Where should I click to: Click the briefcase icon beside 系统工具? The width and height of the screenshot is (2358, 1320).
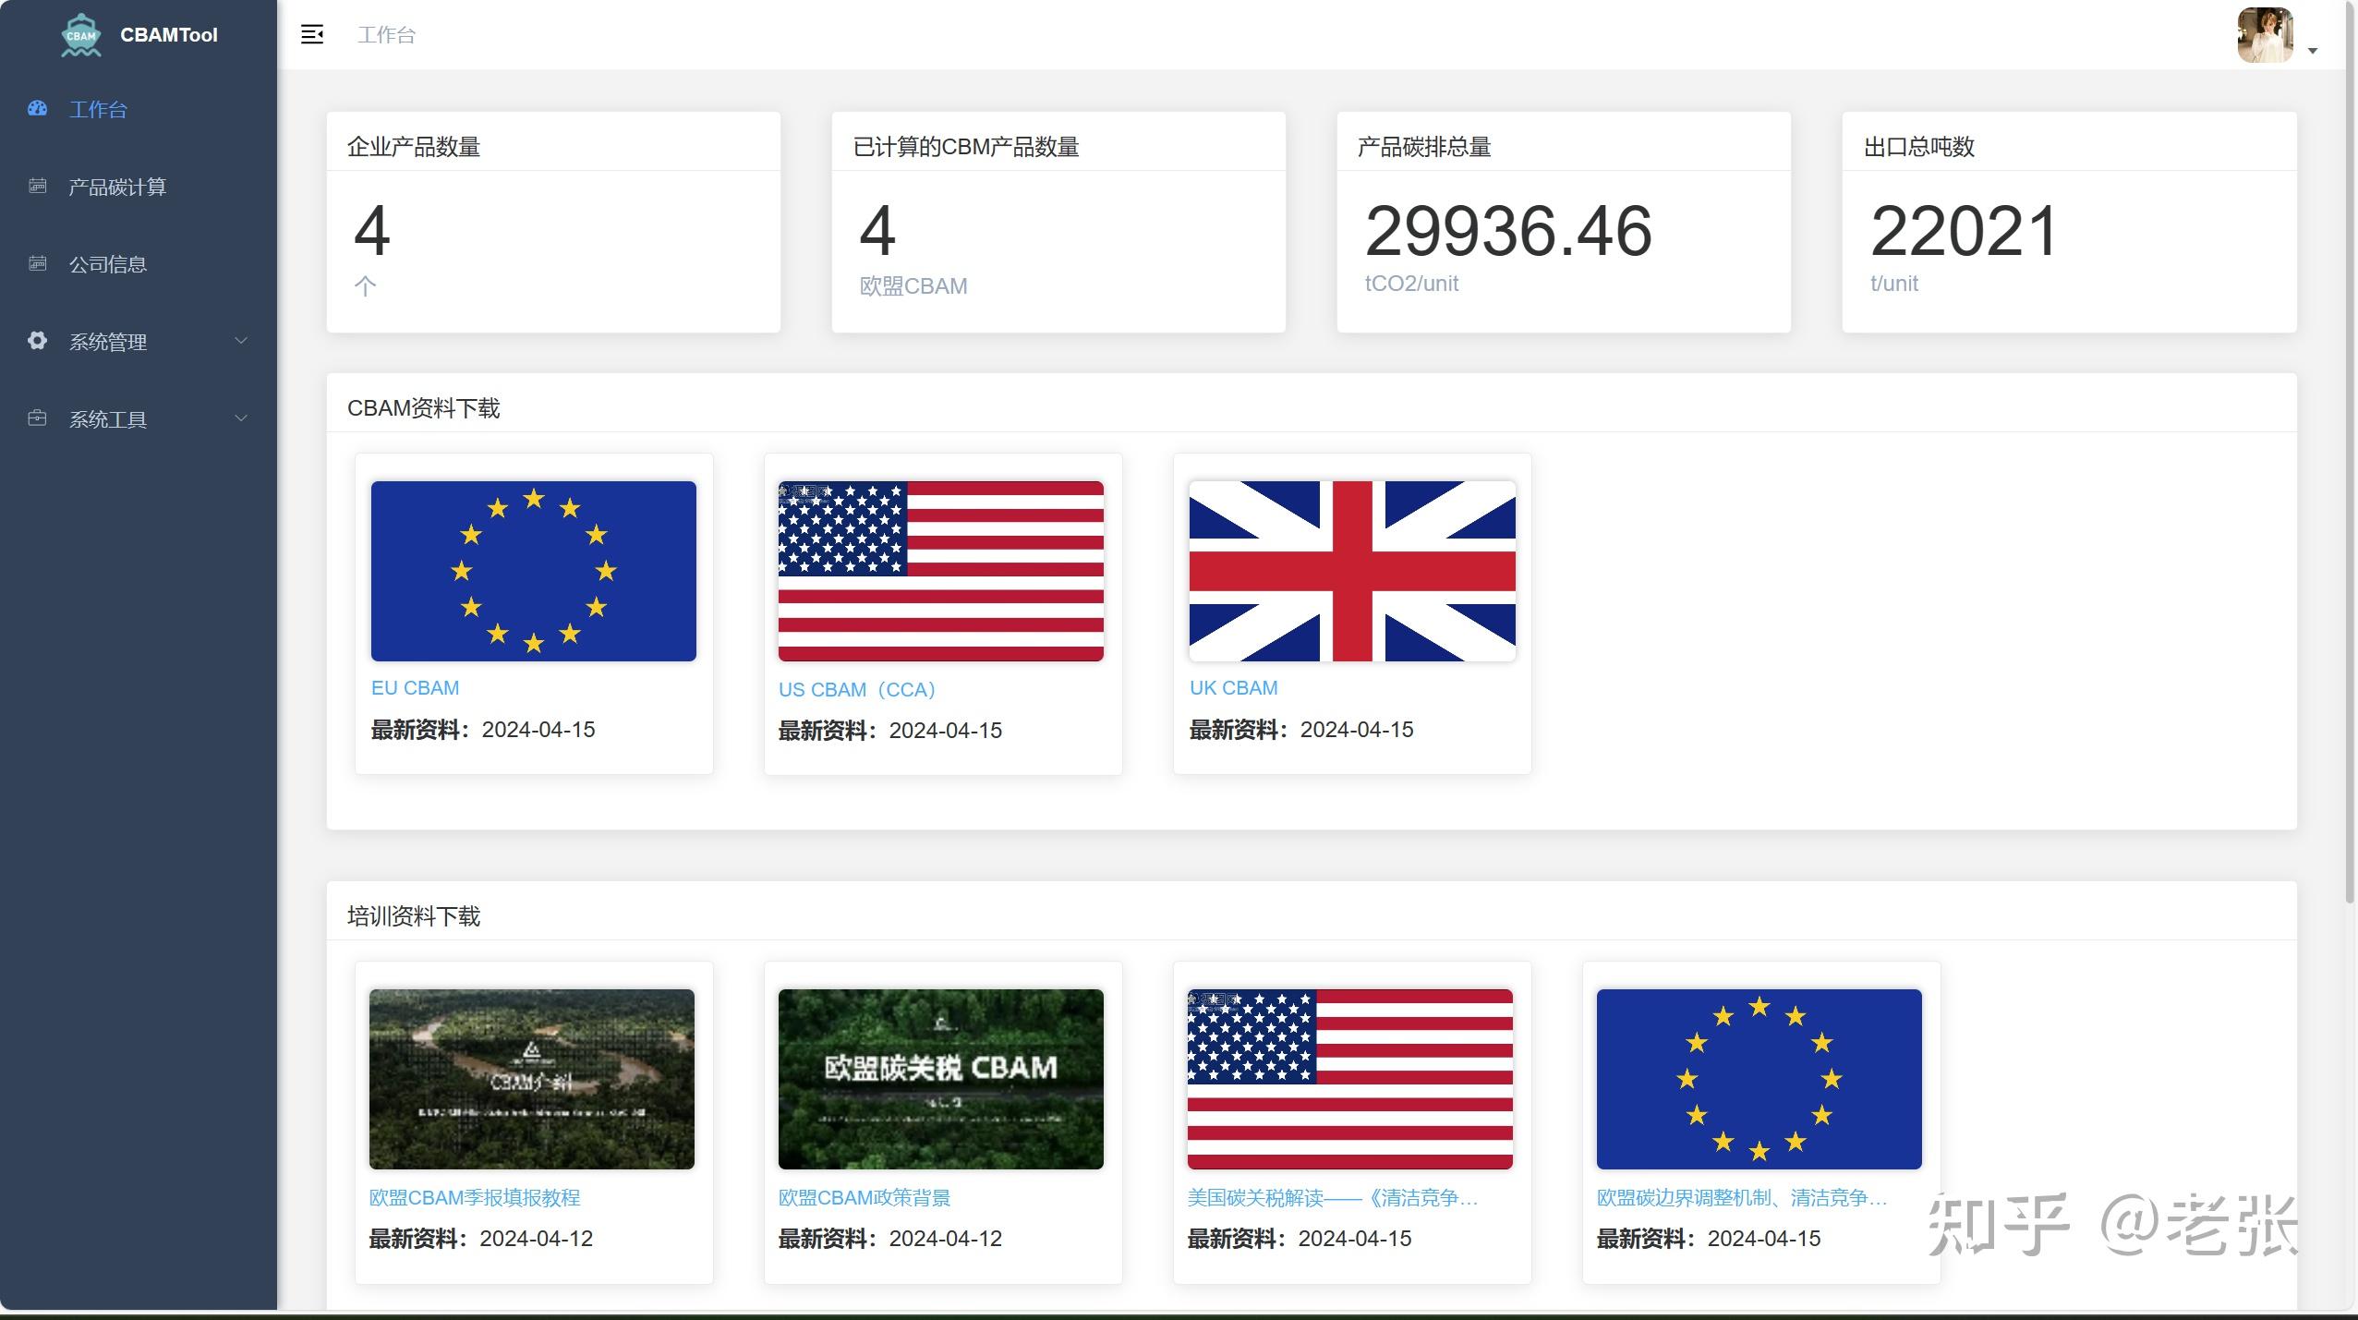(37, 418)
